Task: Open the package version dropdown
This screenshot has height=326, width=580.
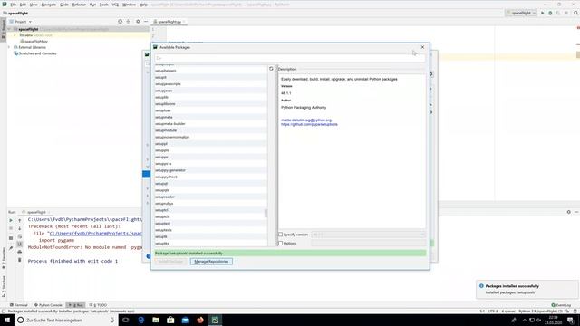Action: [x=368, y=235]
